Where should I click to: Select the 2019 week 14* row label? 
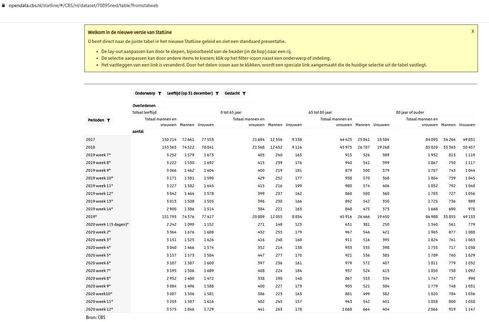pyautogui.click(x=100, y=209)
